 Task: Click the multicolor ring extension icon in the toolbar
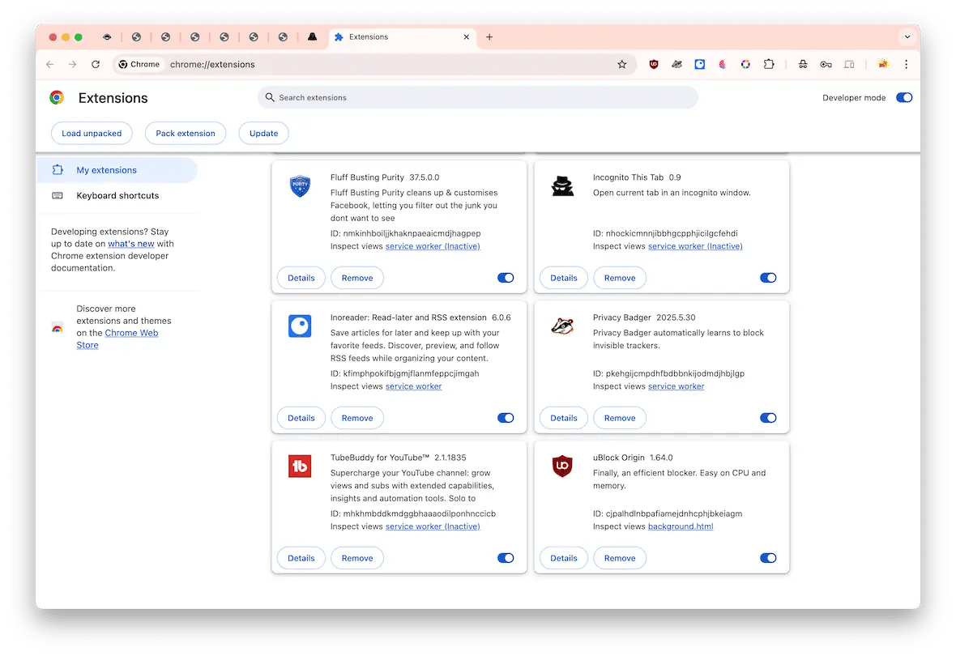tap(745, 64)
